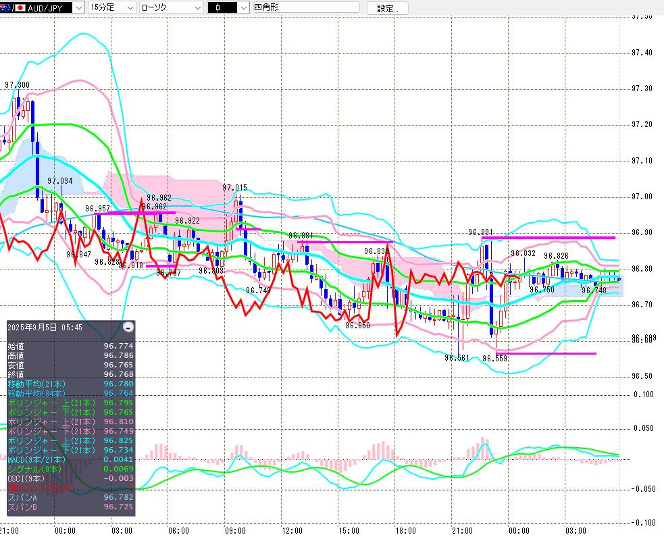Select the 始値 96.774 row
The image size is (664, 537).
[71, 346]
